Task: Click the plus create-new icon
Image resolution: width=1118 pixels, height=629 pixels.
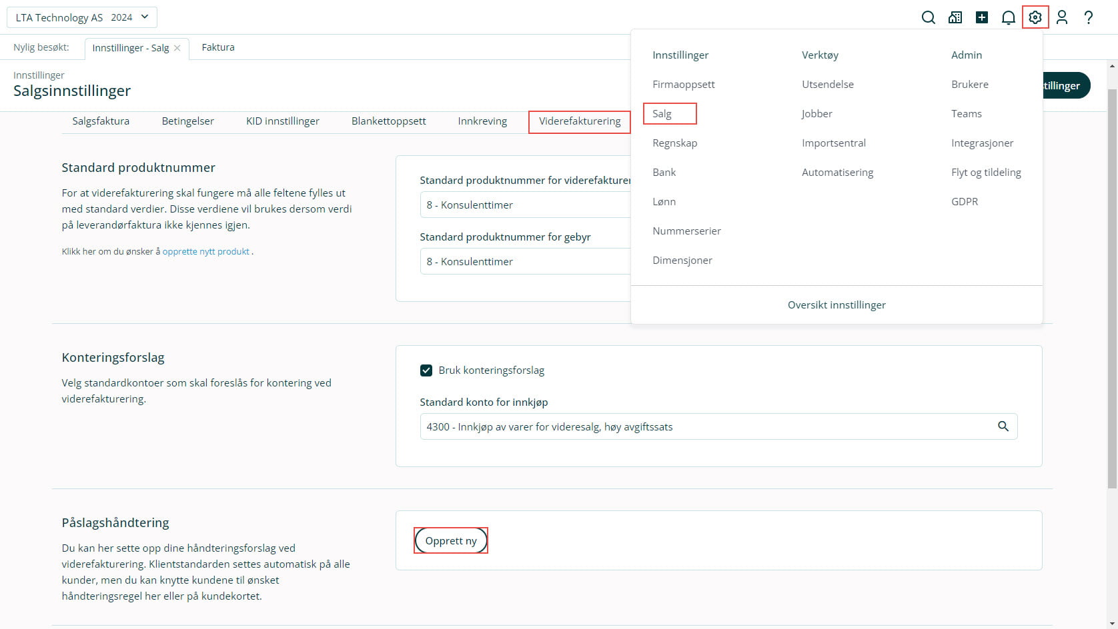Action: [982, 18]
